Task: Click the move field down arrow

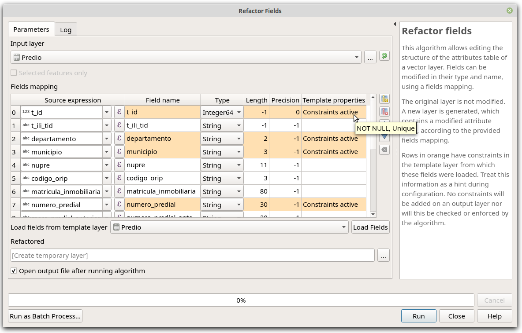Action: (384, 137)
